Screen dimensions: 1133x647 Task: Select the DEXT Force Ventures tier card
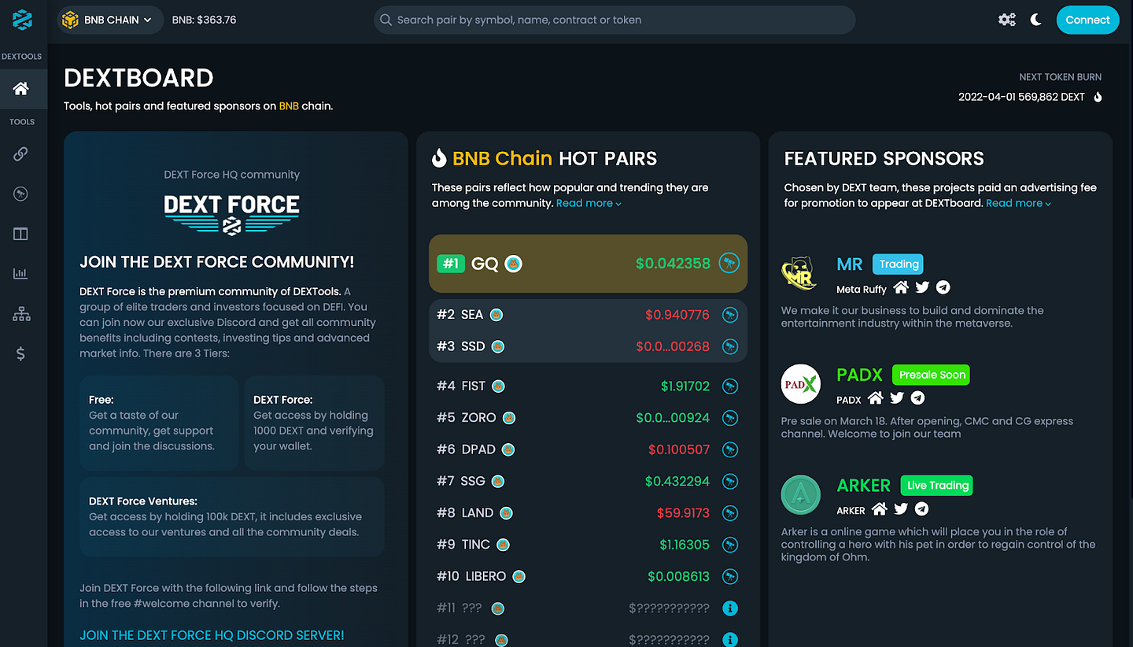click(x=232, y=517)
